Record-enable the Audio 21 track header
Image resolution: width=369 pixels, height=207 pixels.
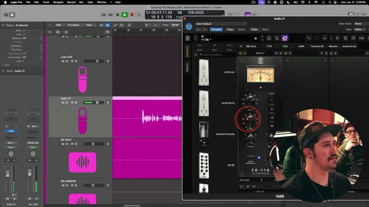pyautogui.click(x=76, y=103)
